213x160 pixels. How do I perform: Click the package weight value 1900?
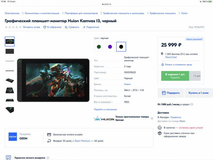coord(126,102)
